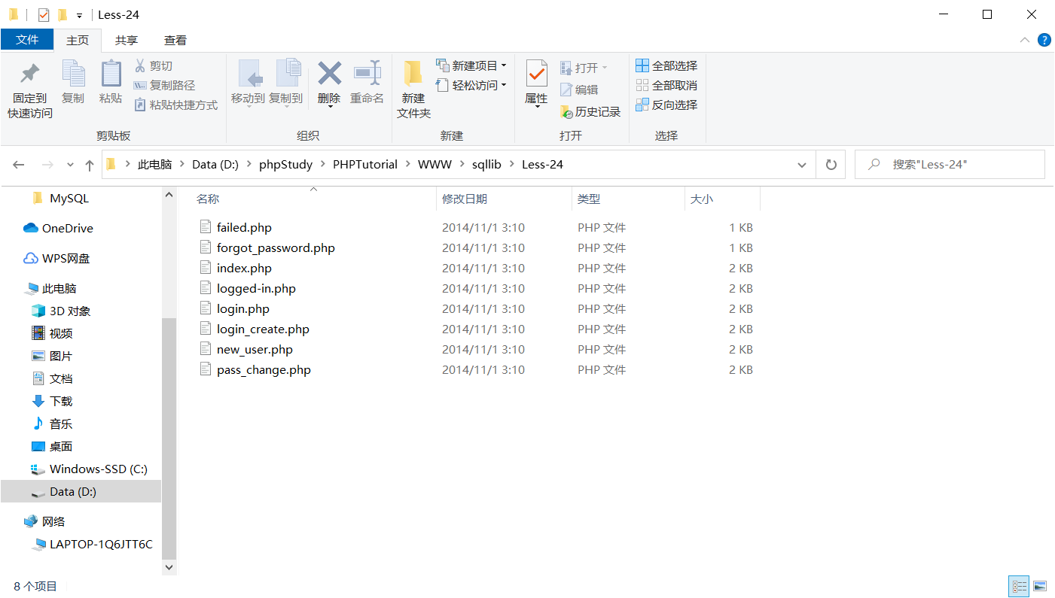1055x598 pixels.
Task: Refresh the current folder view
Action: (x=831, y=165)
